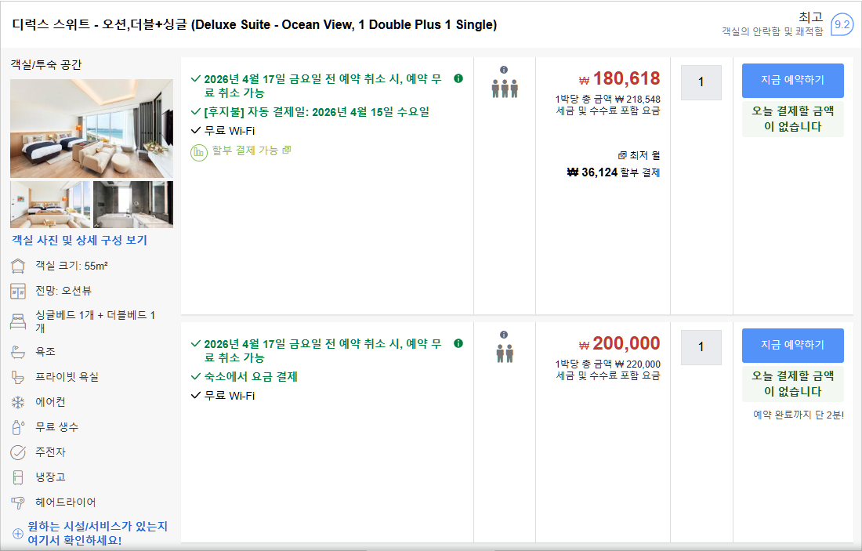Screen dimensions: 862x551
Task: Click the 할부 결제 가능 link
Action: 245,150
